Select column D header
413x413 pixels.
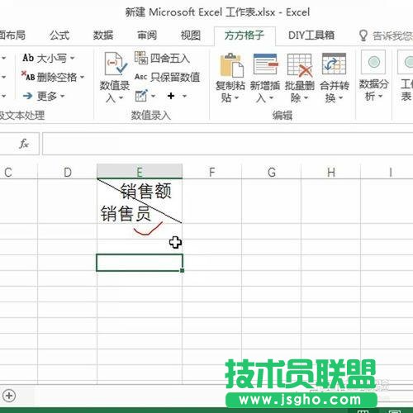68,172
